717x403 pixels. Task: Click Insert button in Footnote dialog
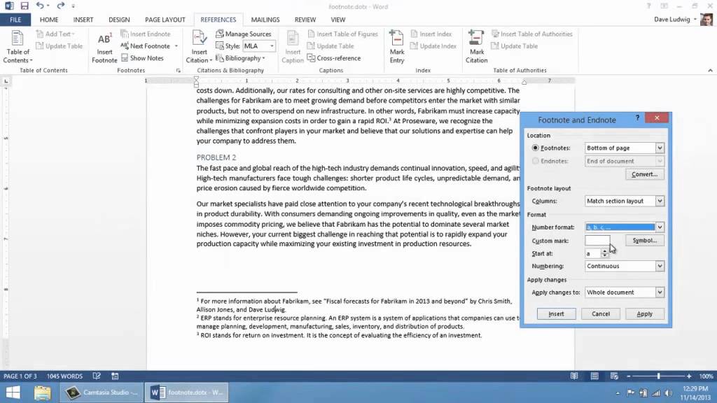coord(556,314)
